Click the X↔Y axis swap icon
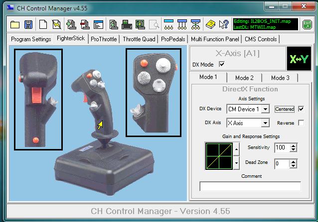The width and height of the screenshot is (318, 222). pyautogui.click(x=299, y=59)
